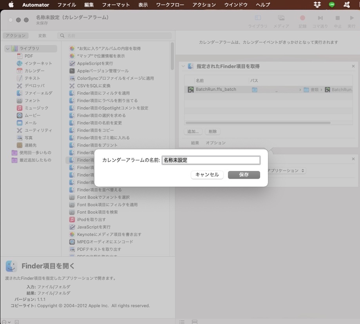The height and width of the screenshot is (324, 360).
Task: Click the 中止 stop icon
Action: (x=337, y=18)
